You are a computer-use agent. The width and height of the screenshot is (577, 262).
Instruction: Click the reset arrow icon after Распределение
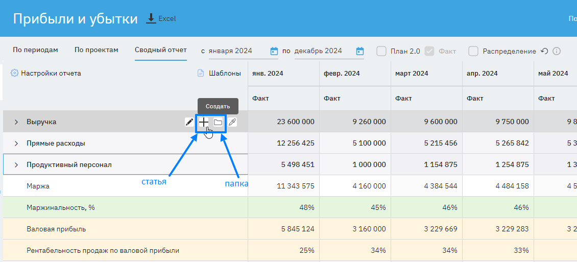click(544, 51)
